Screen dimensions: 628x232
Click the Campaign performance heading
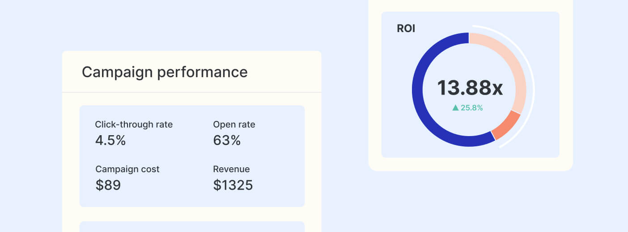pyautogui.click(x=165, y=72)
